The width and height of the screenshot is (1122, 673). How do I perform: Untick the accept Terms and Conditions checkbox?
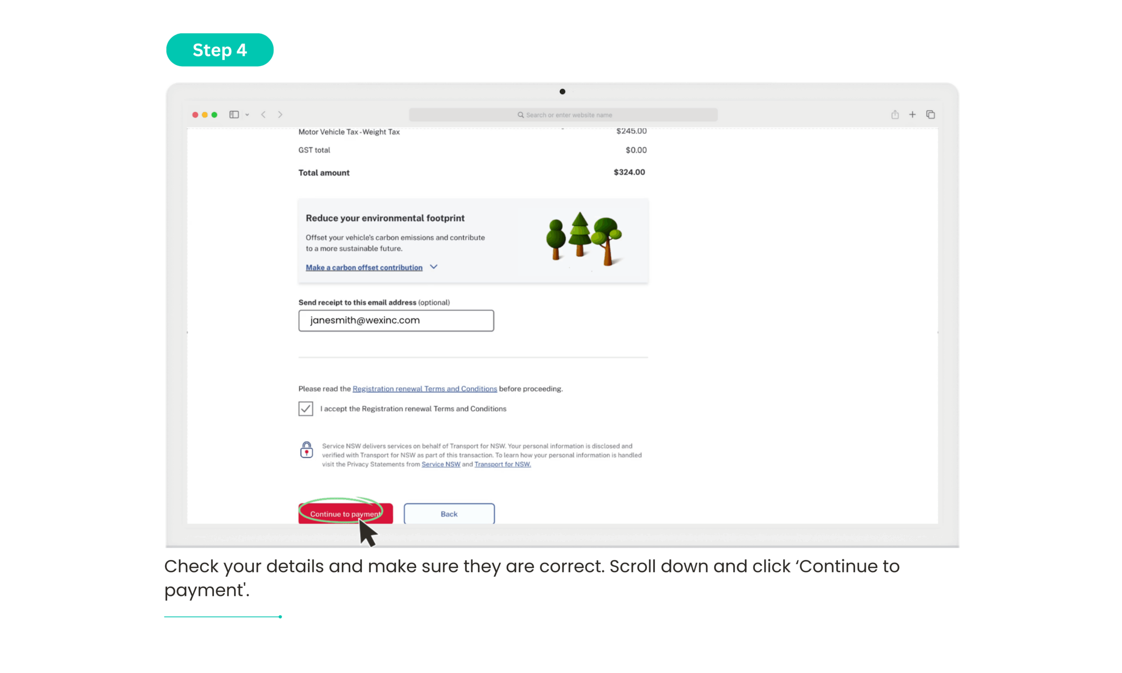[305, 409]
